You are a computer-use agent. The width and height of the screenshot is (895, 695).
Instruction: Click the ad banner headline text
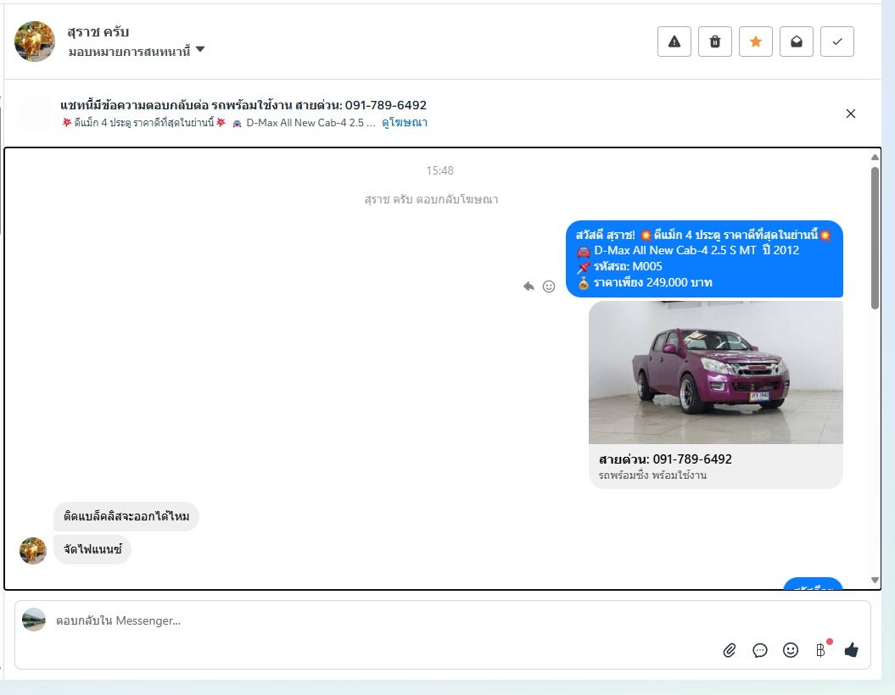243,105
